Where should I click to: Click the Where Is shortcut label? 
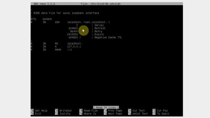tap(90, 114)
